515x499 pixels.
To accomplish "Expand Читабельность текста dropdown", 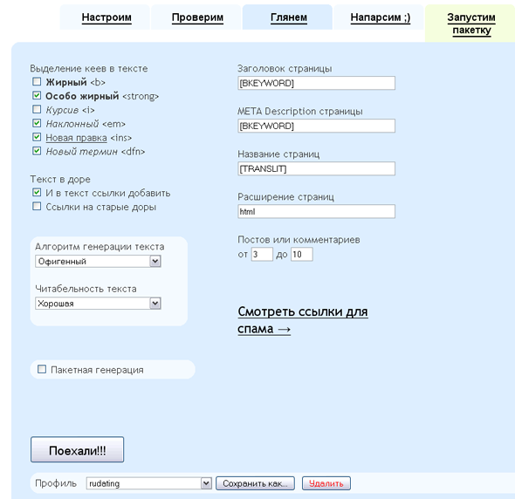I will tap(98, 304).
